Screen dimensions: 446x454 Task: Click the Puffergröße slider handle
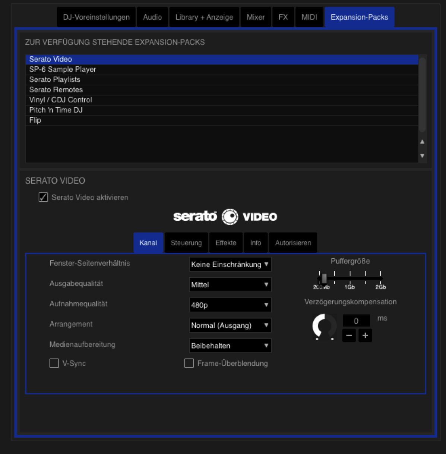[324, 278]
